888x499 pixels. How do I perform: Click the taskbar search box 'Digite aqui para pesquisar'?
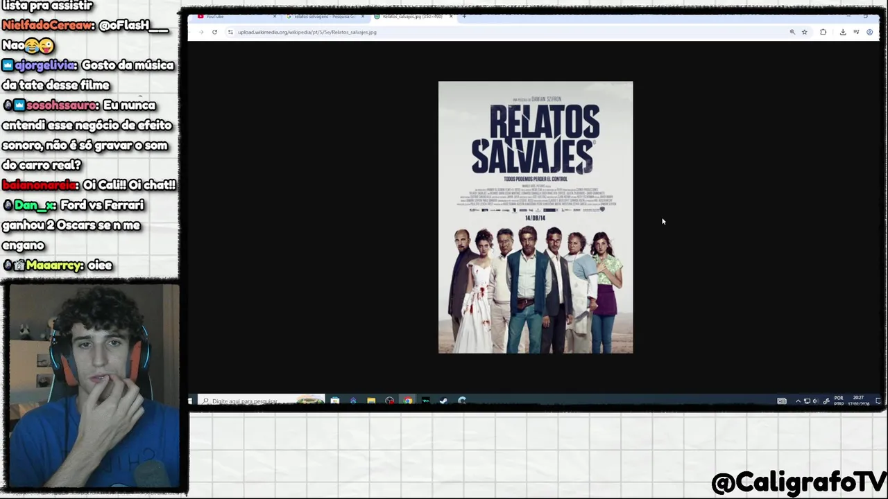coord(262,401)
